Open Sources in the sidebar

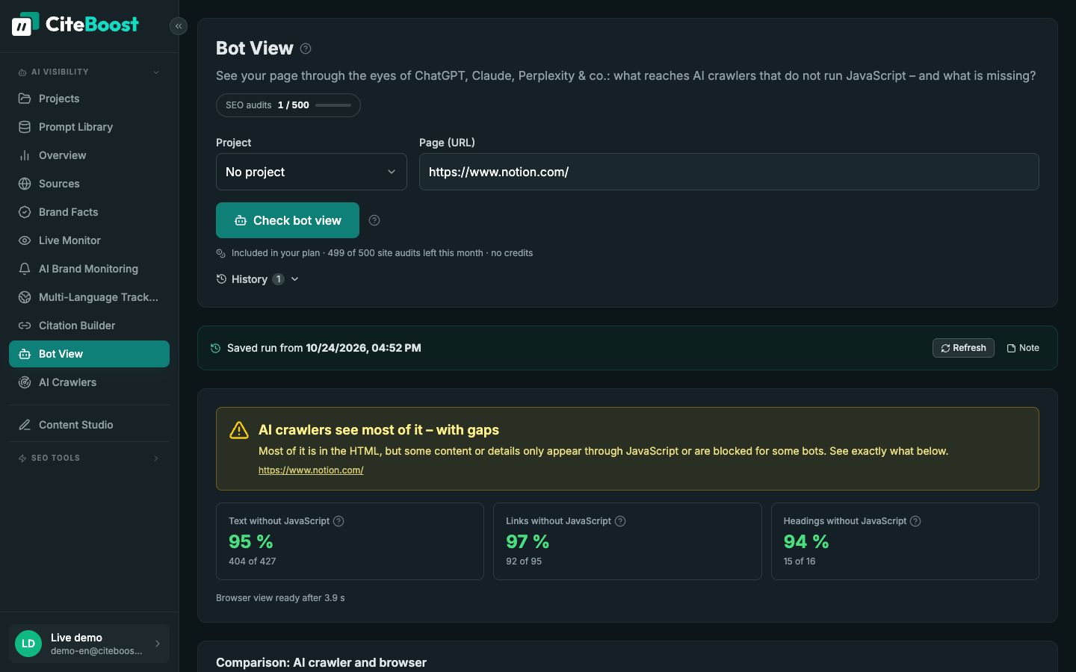coord(89,184)
